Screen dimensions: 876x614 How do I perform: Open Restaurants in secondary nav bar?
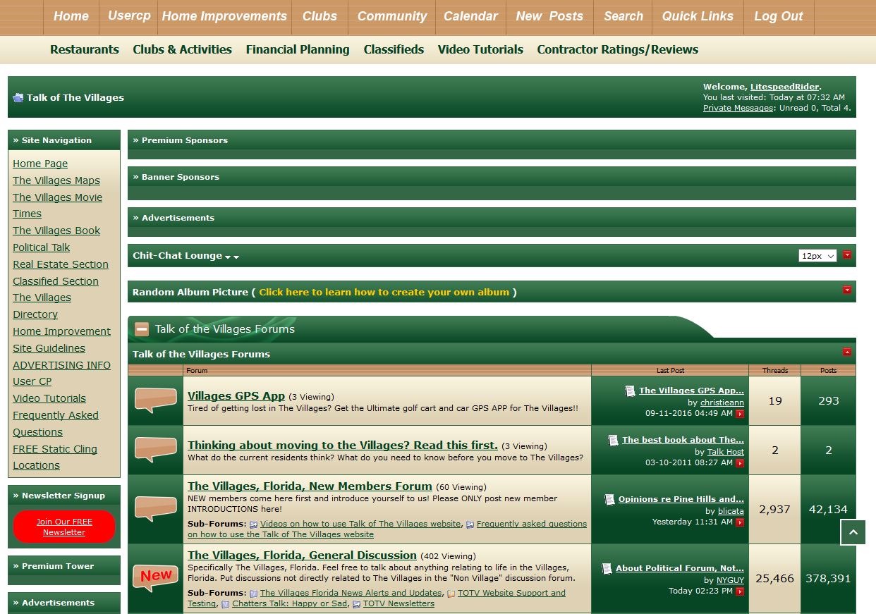[85, 49]
